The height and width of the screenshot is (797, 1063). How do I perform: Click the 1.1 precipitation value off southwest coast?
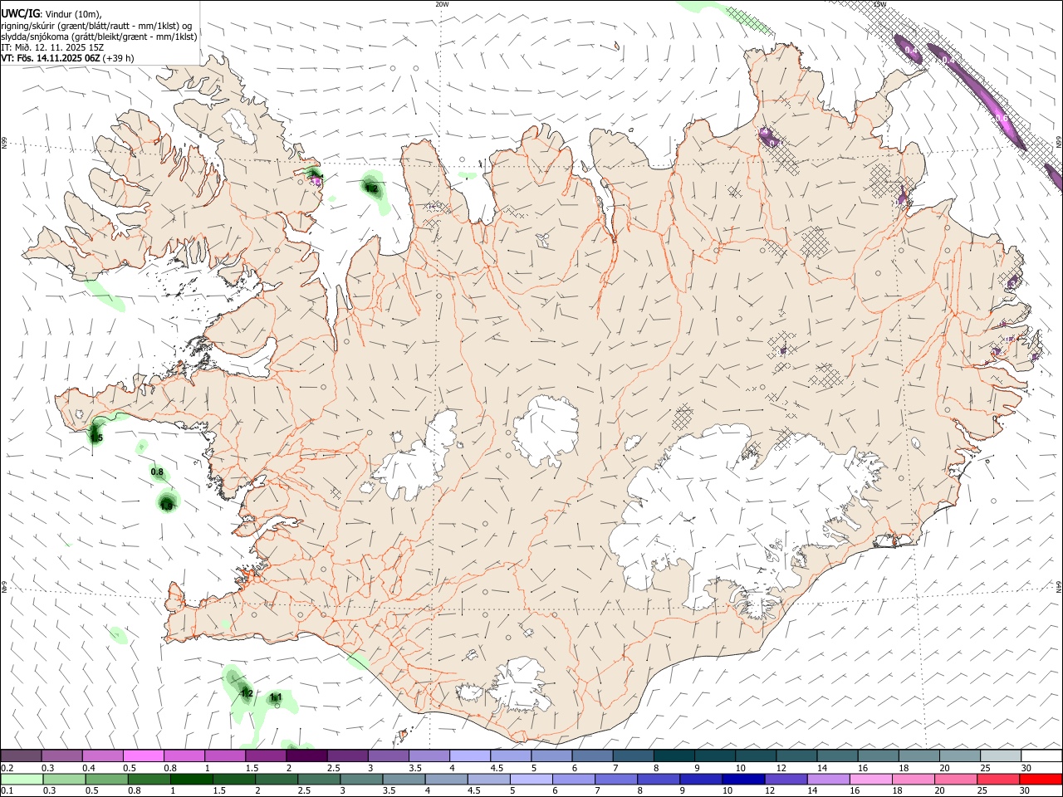tap(276, 697)
